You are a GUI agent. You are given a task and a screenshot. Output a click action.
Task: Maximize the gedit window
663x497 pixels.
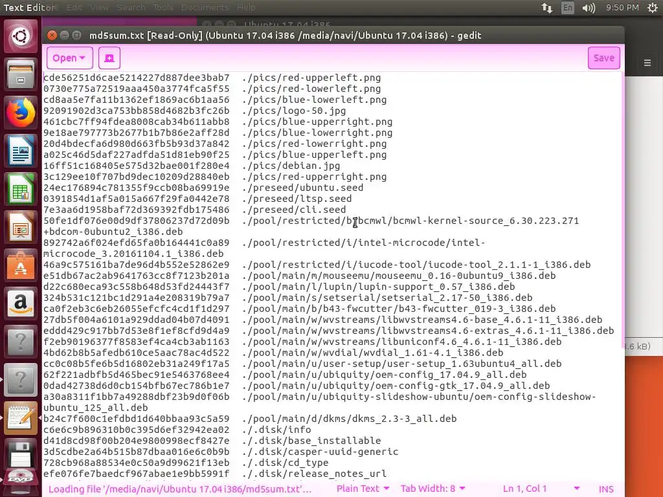click(76, 35)
